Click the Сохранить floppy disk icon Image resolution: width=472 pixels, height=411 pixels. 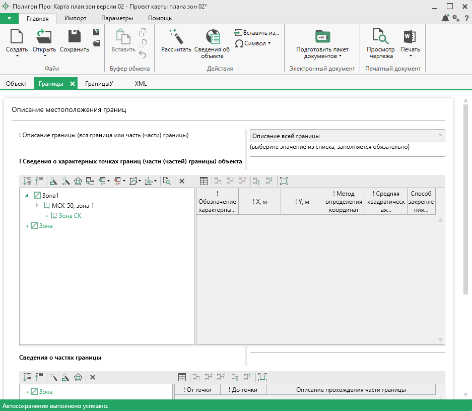tap(75, 37)
